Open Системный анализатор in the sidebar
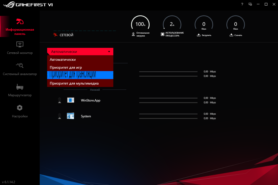This screenshot has width=278, height=185. coord(20,69)
